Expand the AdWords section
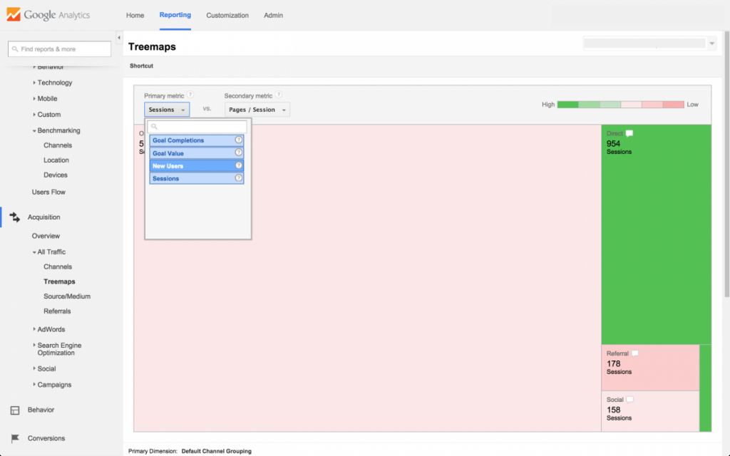 pyautogui.click(x=34, y=329)
